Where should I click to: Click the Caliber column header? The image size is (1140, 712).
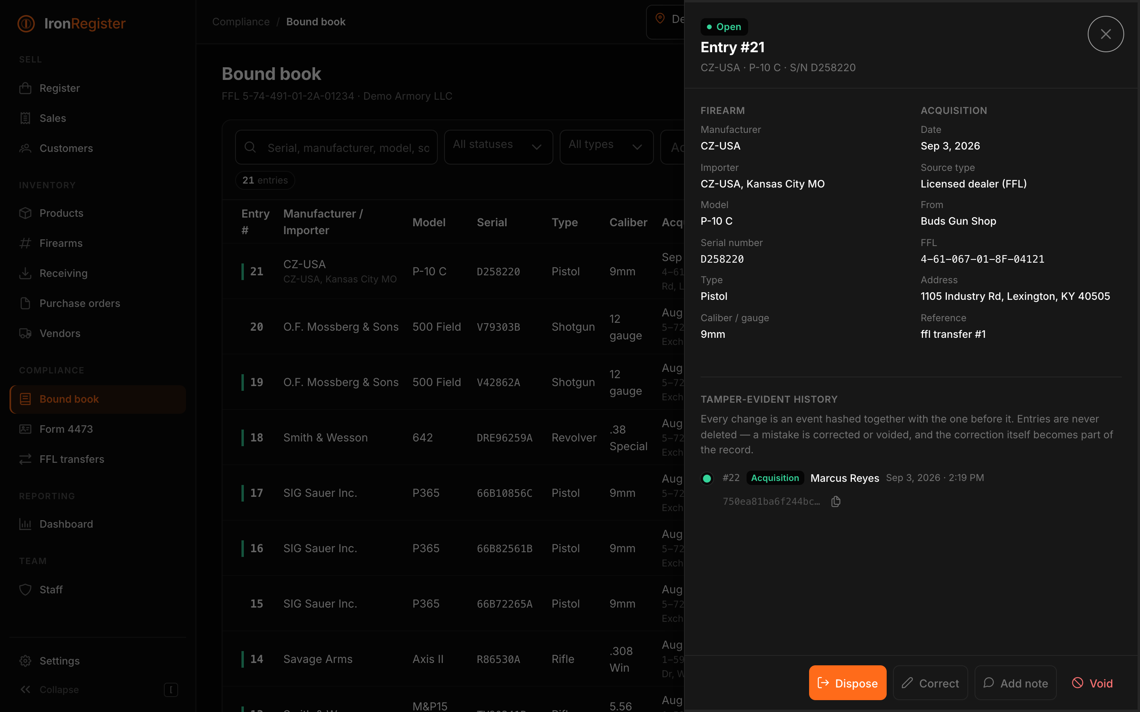click(628, 222)
